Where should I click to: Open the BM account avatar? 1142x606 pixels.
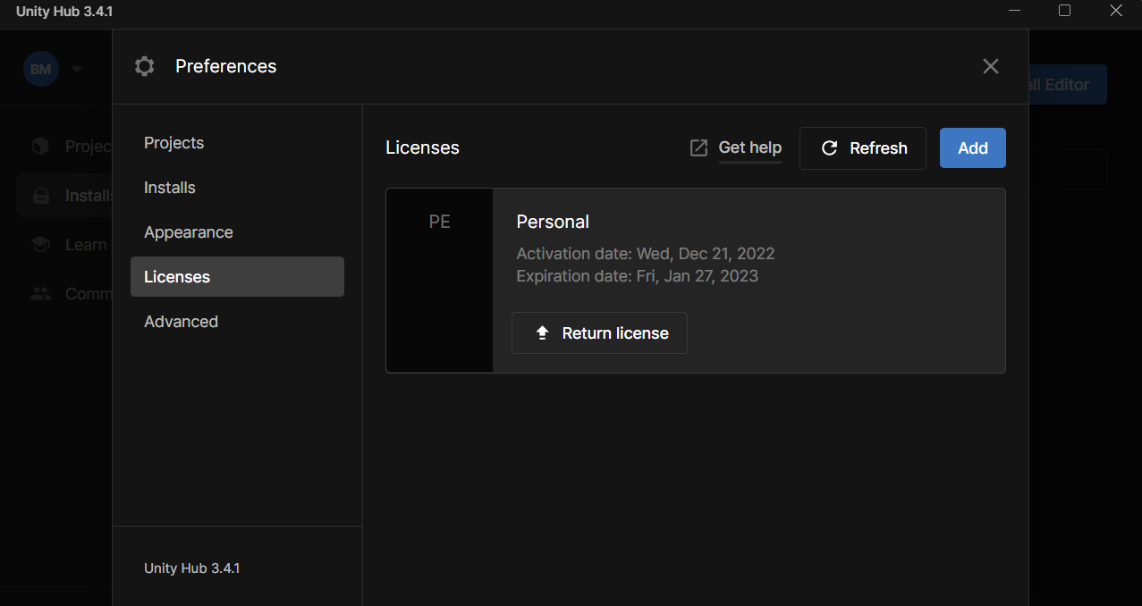point(40,69)
